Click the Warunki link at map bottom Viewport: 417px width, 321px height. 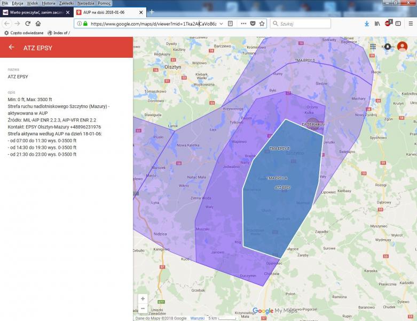point(198,318)
